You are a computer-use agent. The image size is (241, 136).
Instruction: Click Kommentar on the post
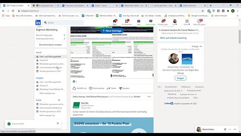[x=97, y=88]
